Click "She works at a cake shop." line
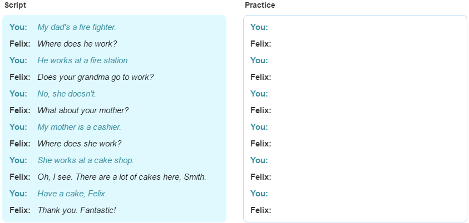Image resolution: width=469 pixels, height=223 pixels. (86, 160)
